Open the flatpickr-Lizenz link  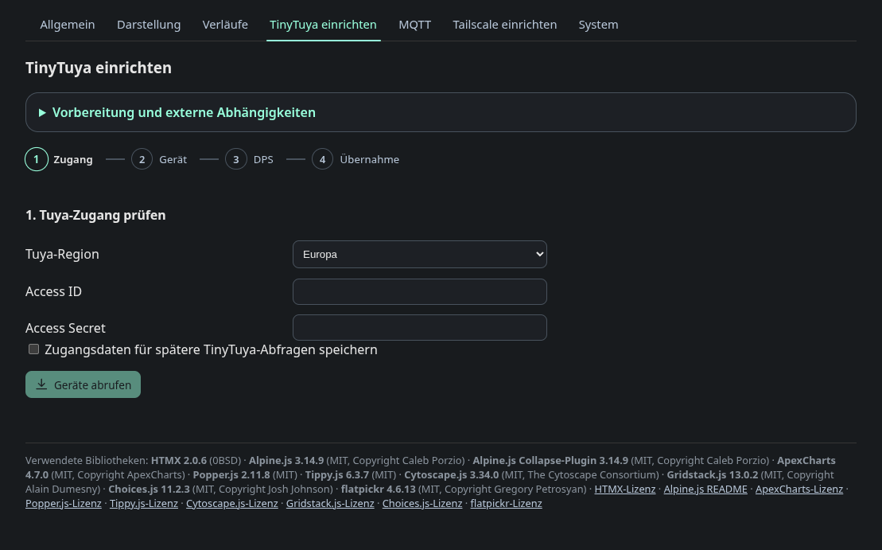(507, 503)
